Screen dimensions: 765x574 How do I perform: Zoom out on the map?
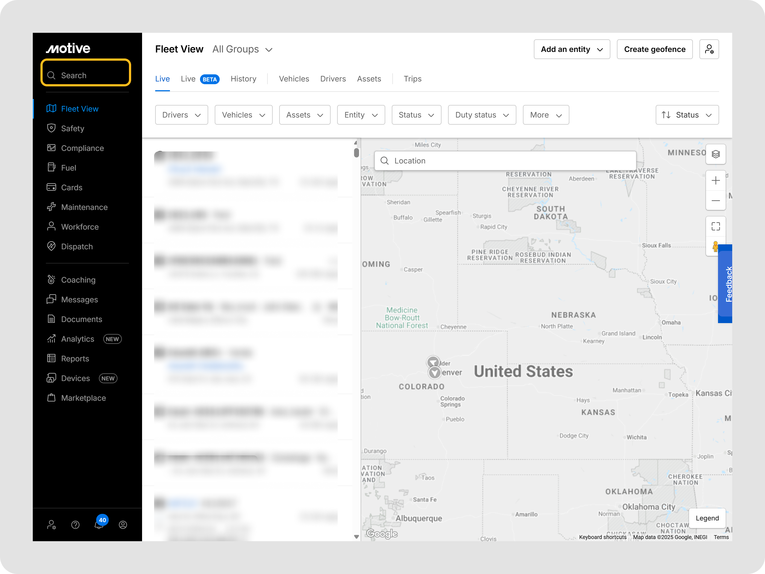(715, 201)
